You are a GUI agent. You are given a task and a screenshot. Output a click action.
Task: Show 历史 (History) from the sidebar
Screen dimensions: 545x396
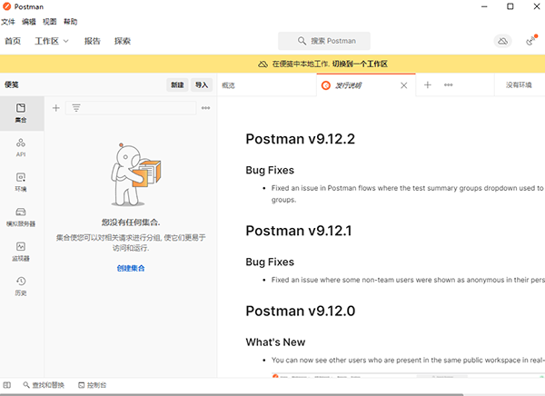pos(21,285)
